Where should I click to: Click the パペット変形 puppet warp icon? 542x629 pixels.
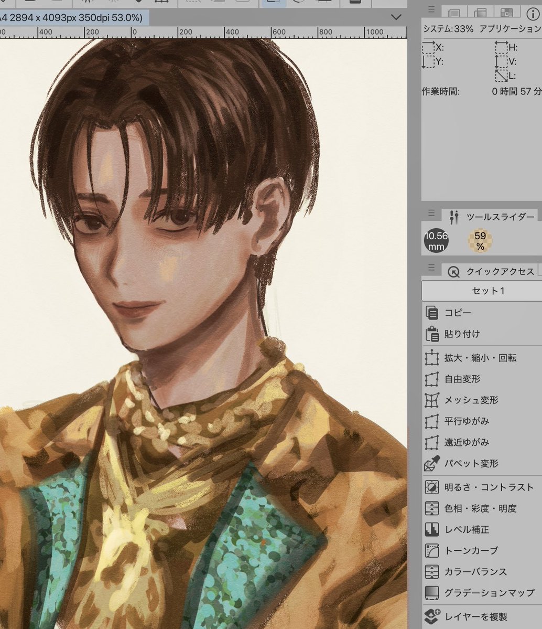pos(432,463)
